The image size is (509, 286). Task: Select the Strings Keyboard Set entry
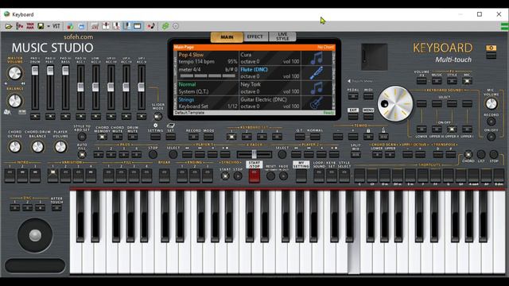coord(208,102)
